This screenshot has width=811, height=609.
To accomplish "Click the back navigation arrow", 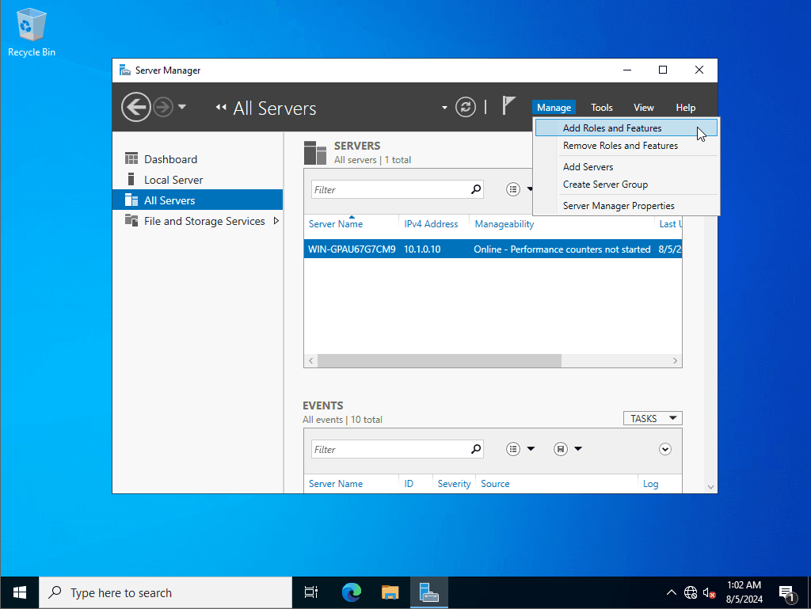I will tap(135, 108).
